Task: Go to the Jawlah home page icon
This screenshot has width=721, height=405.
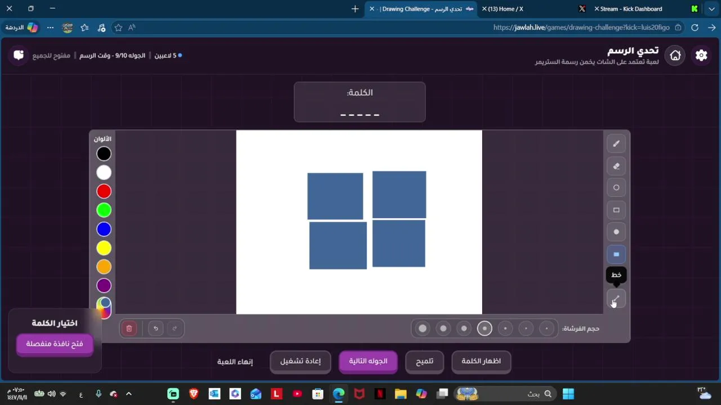Action: click(x=675, y=55)
